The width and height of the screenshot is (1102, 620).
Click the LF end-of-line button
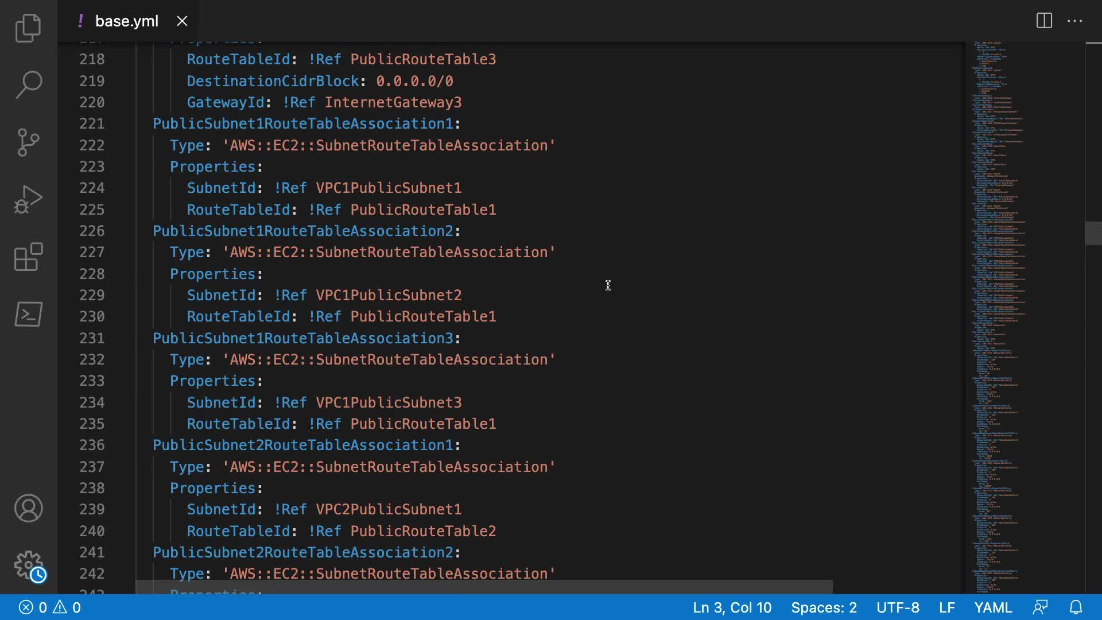point(947,607)
